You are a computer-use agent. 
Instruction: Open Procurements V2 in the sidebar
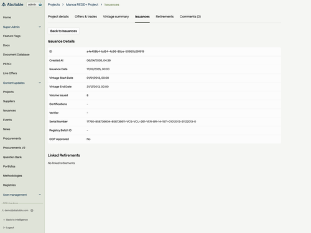pos(14,148)
